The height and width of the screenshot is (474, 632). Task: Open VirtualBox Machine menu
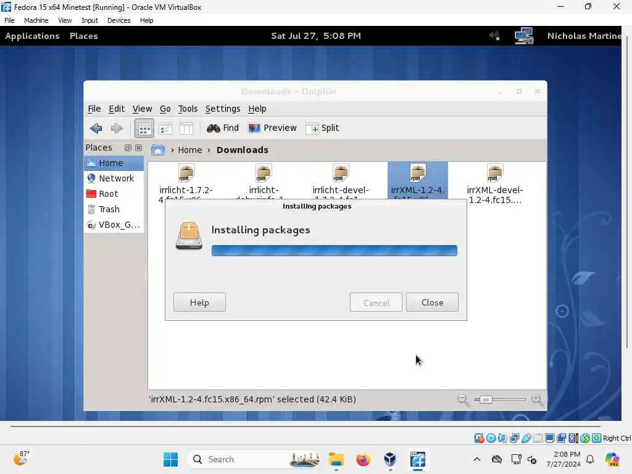coord(36,20)
